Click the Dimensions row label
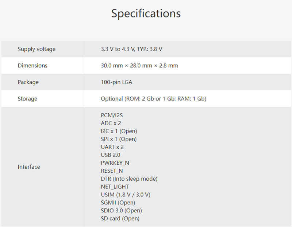 point(32,66)
